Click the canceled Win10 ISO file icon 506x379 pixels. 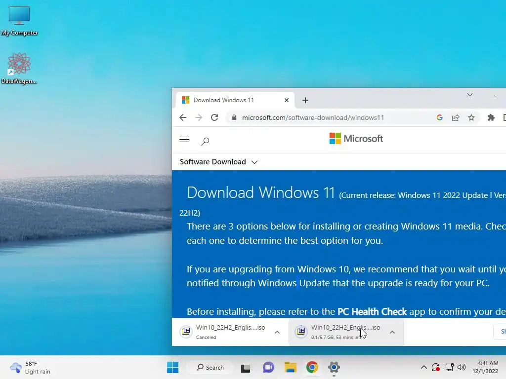[186, 331]
